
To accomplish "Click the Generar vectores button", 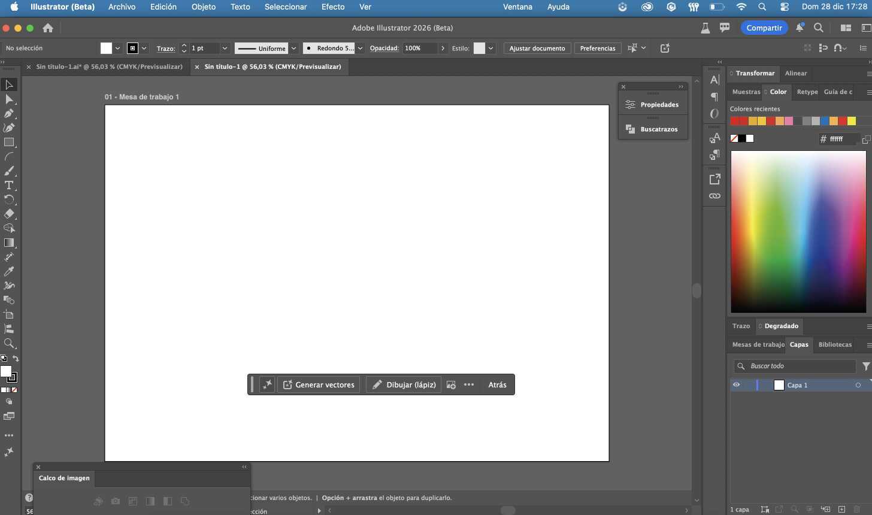I will [319, 384].
